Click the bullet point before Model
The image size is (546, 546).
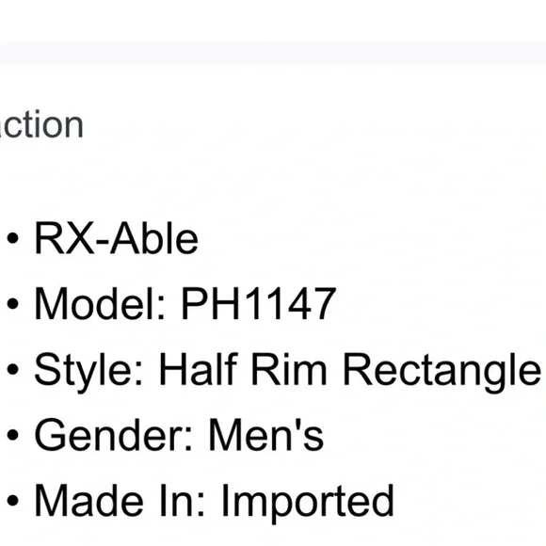[13, 304]
